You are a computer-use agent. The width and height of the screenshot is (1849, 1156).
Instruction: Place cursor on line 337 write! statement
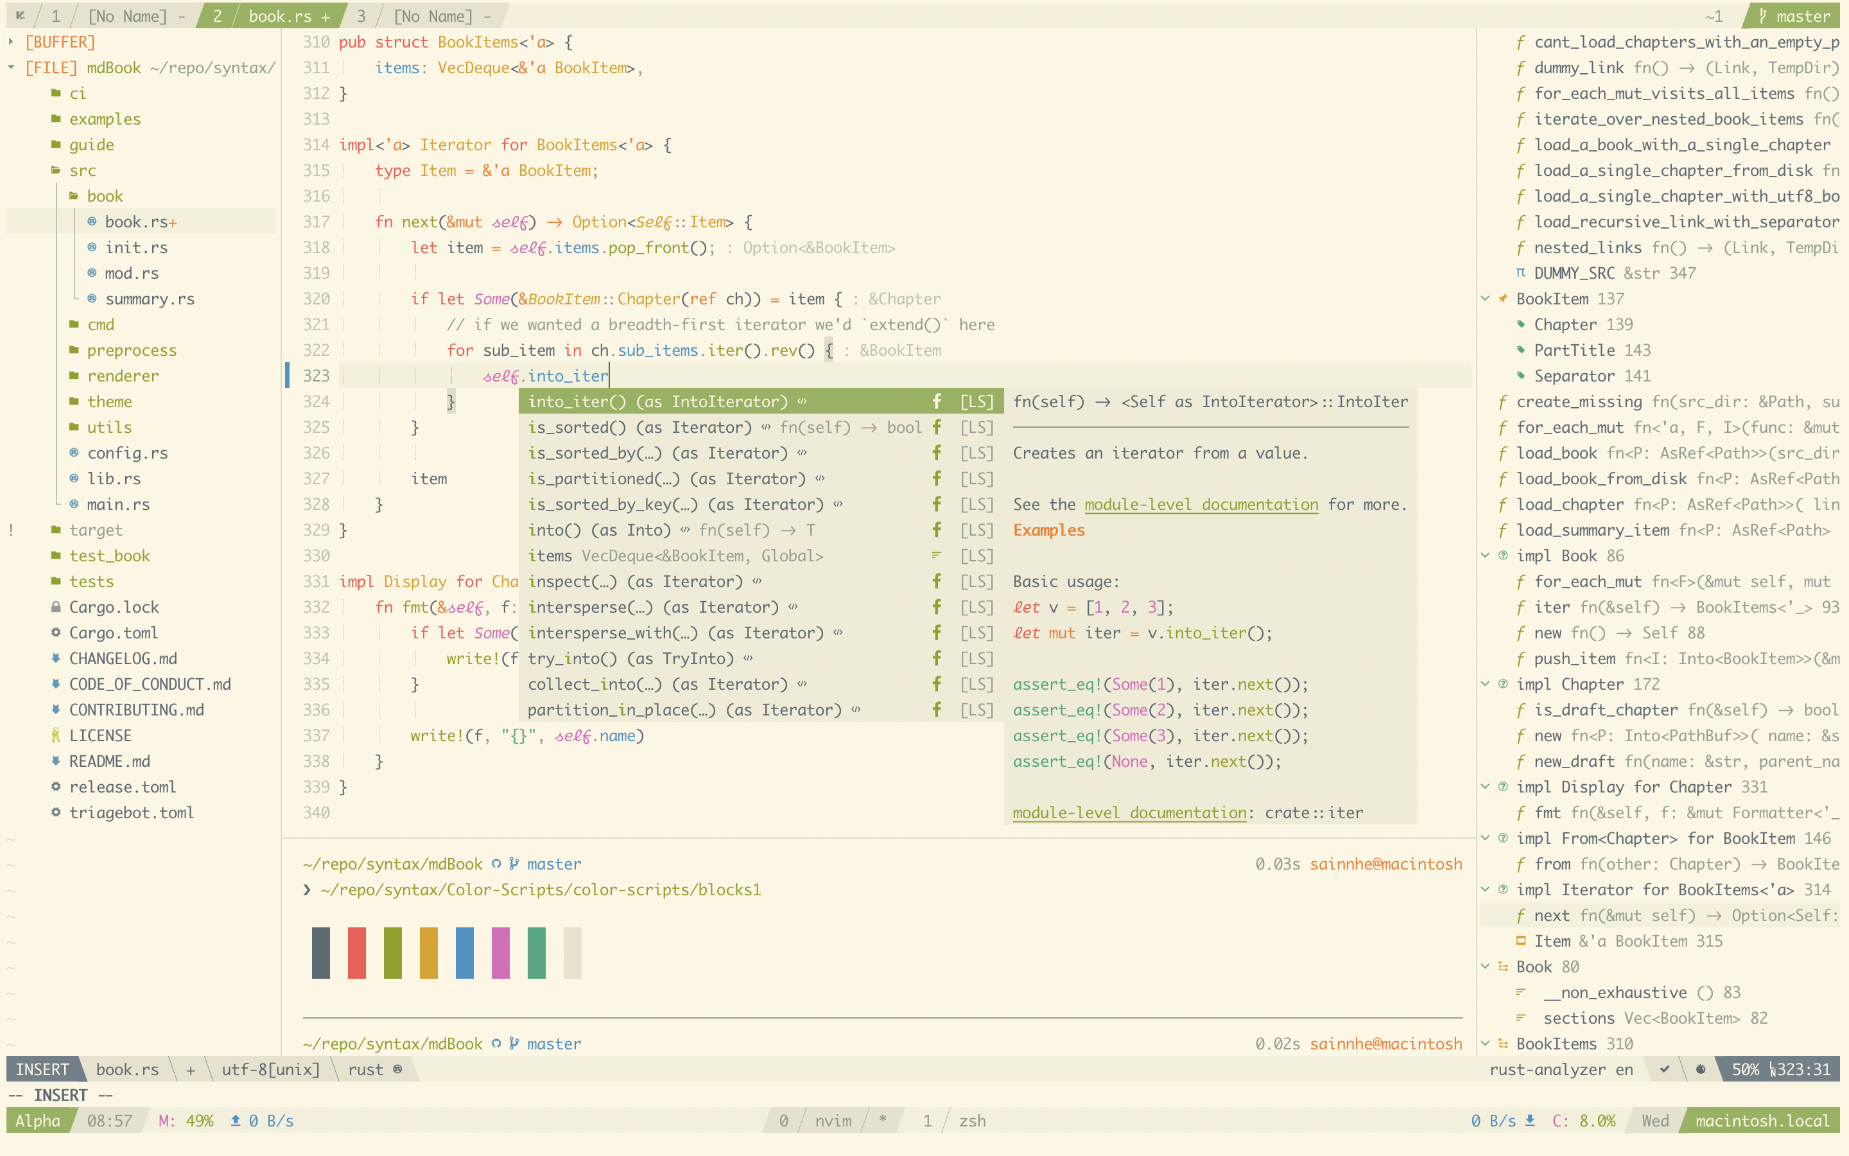coord(527,735)
